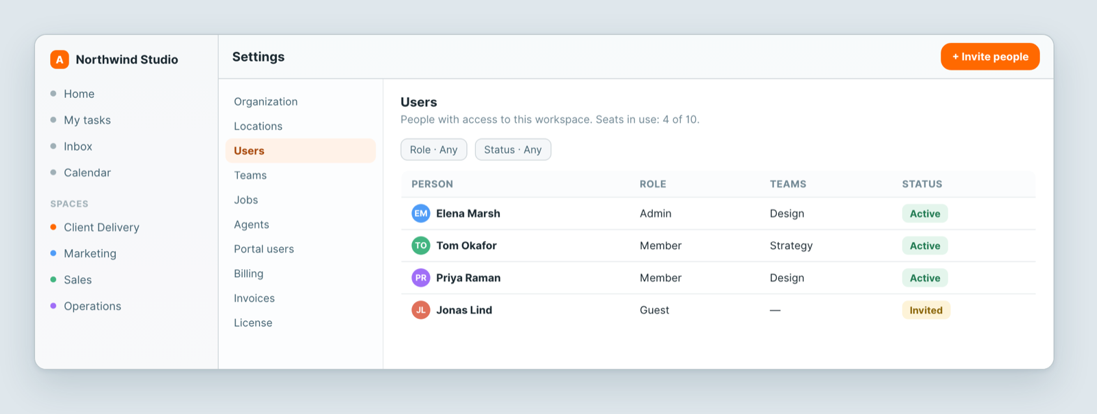1097x414 pixels.
Task: Click the Northwind Studio workspace name
Action: 127,60
